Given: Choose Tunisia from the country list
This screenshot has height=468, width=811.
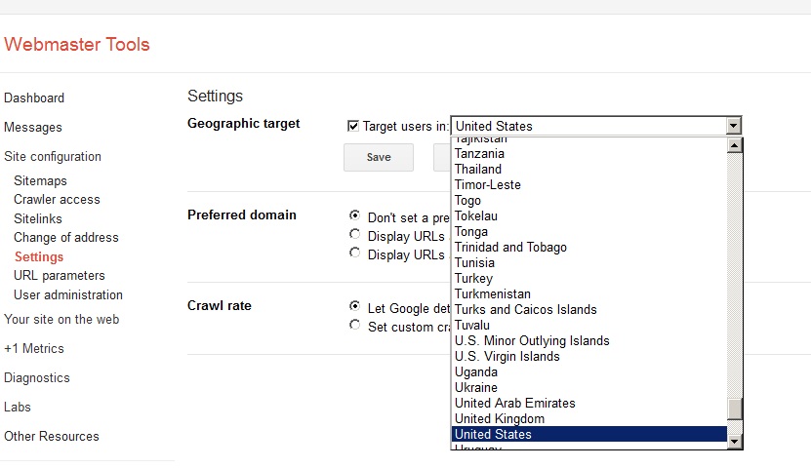Looking at the screenshot, I should click(589, 262).
